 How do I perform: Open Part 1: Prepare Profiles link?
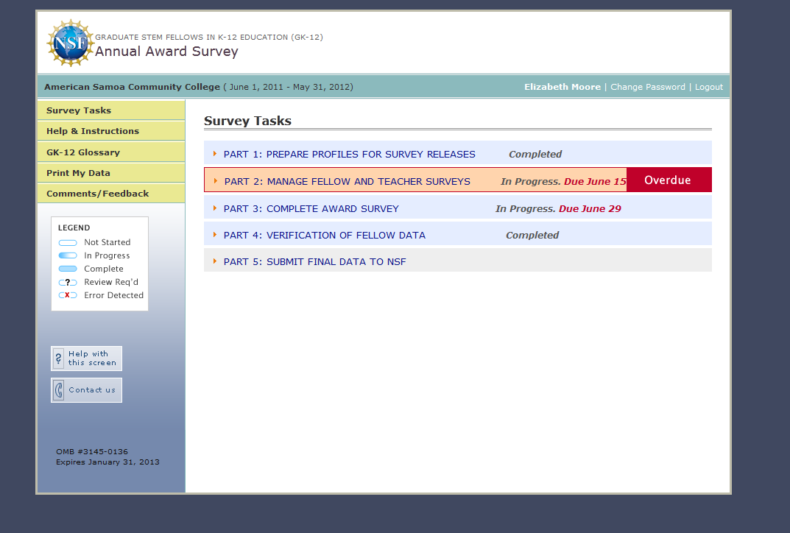[349, 154]
